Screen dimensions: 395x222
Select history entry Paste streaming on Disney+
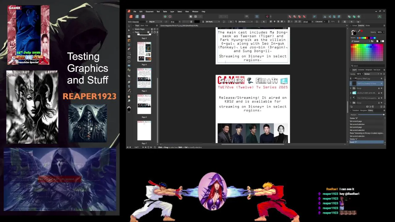[366, 133]
